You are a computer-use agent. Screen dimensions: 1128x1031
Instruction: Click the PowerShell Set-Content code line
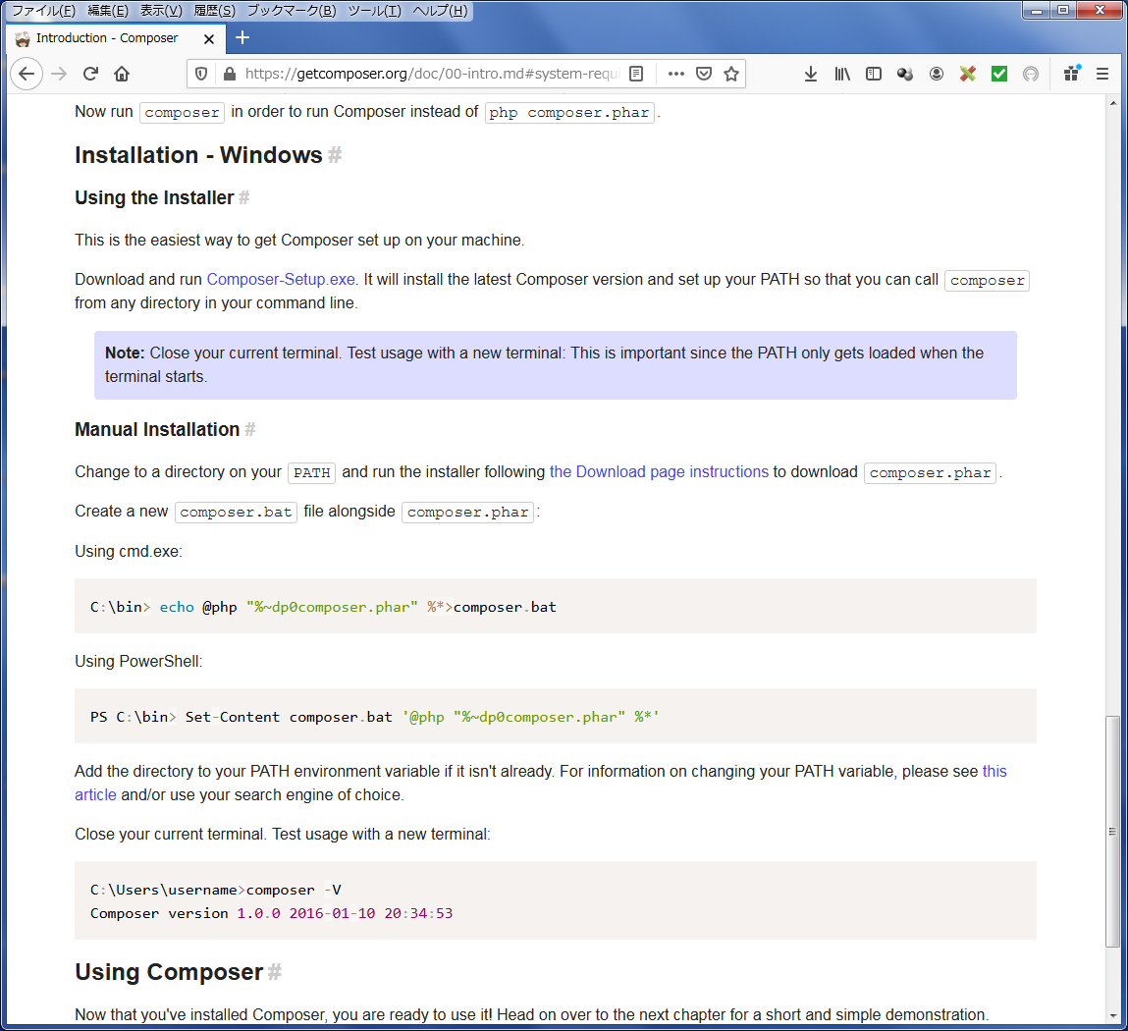click(375, 717)
